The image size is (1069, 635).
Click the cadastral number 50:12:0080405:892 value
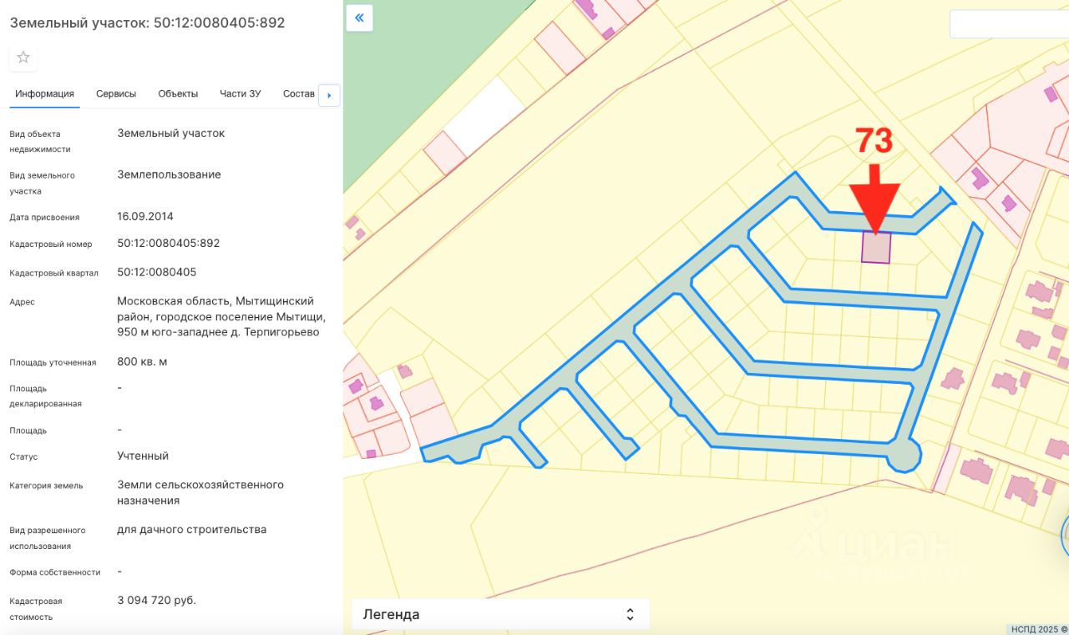[169, 243]
